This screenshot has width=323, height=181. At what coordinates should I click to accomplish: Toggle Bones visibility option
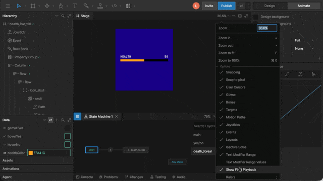tap(248, 102)
